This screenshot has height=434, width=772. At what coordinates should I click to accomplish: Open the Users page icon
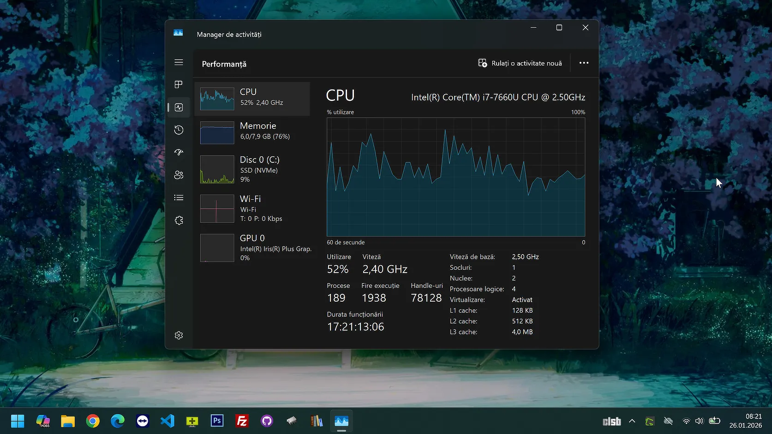tap(179, 175)
